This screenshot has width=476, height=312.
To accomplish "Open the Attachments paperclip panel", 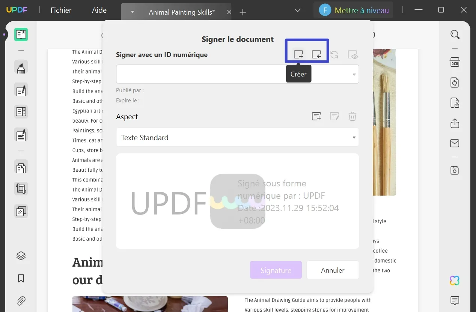I will click(21, 301).
